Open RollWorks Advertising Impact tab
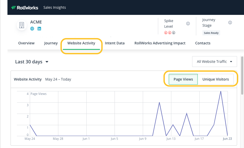244x148 pixels. tap(160, 43)
